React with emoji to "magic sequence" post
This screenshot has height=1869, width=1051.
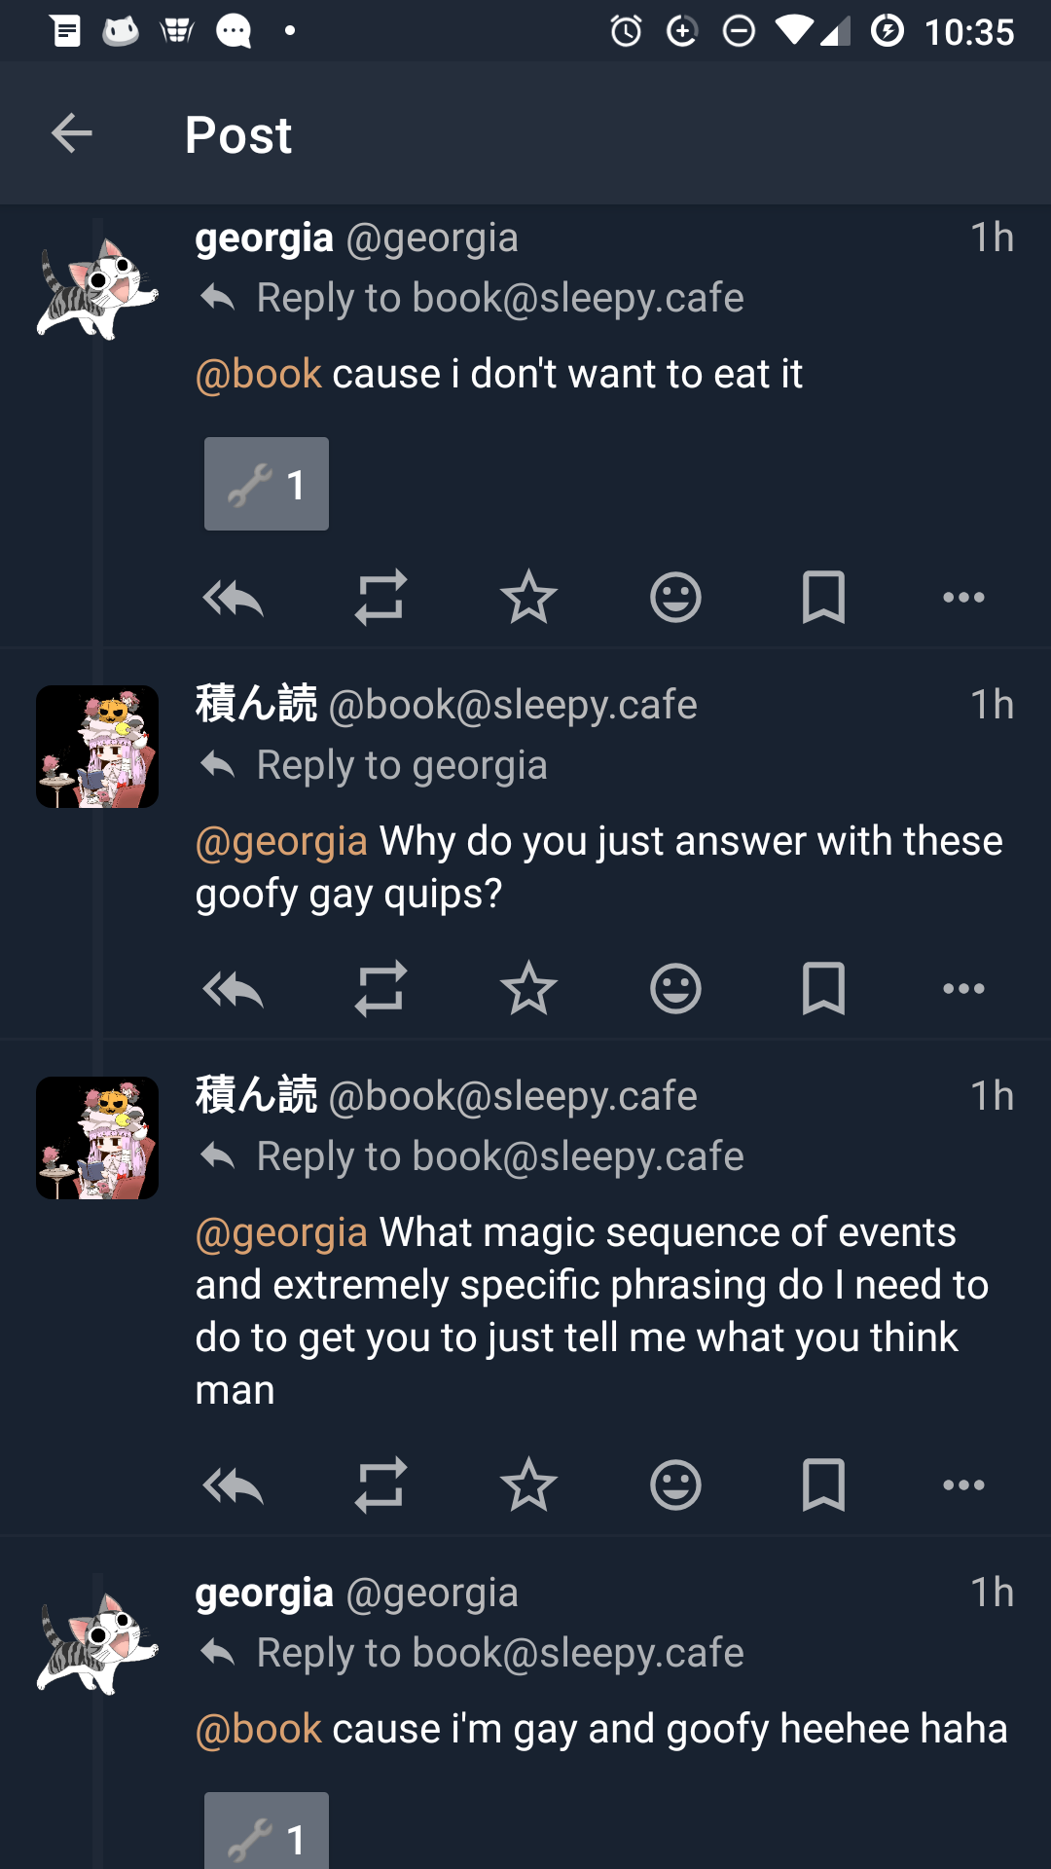point(675,1485)
